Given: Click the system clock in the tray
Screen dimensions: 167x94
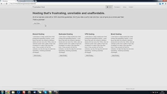Looking at the screenshot, I should 162,92.
